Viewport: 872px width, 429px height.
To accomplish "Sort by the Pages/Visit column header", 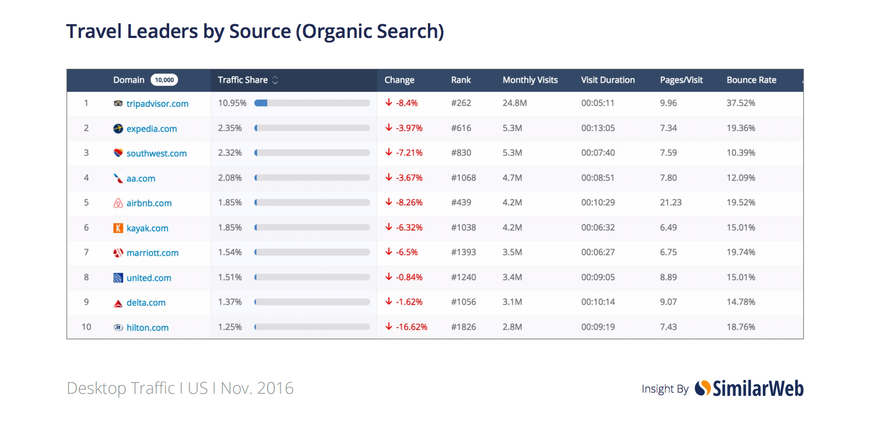I will pos(681,80).
